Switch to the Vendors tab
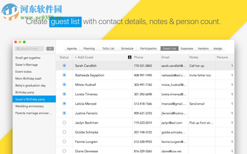 pyautogui.click(x=203, y=49)
